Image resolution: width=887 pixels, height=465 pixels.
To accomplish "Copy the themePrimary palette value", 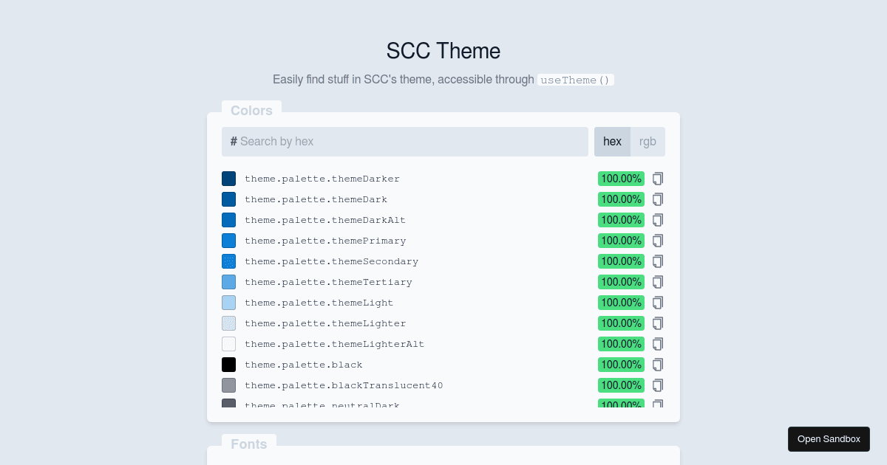I will pos(658,241).
